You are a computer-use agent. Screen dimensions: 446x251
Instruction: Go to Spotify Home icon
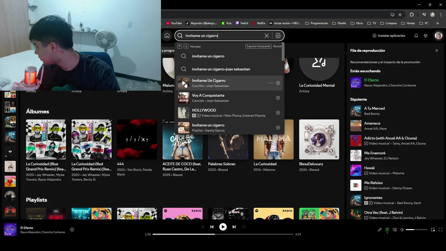167,36
